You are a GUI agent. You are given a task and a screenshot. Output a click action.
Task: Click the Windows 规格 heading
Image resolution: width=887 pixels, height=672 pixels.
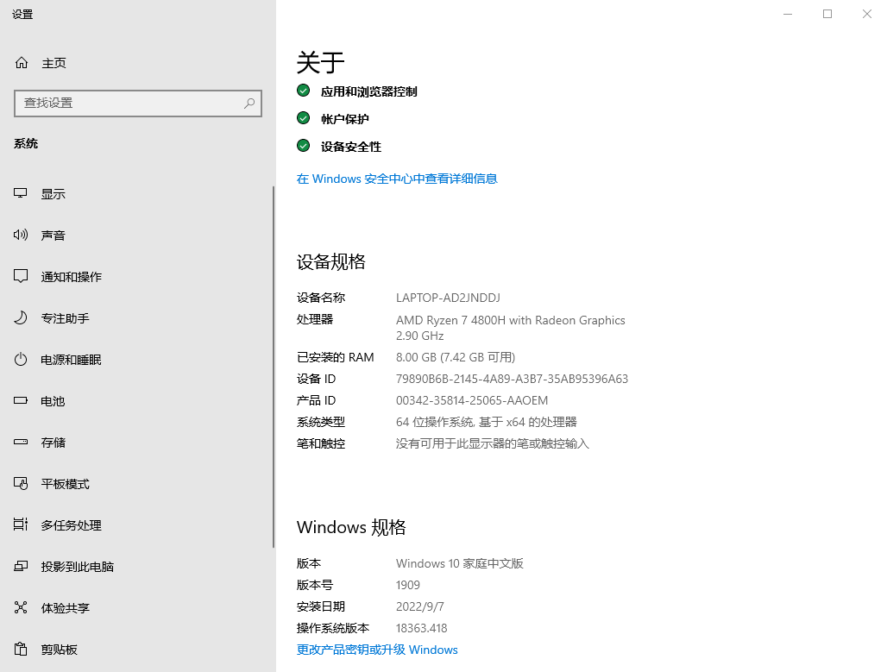pos(351,527)
